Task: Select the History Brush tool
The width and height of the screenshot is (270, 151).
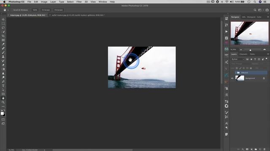Action: [3, 61]
